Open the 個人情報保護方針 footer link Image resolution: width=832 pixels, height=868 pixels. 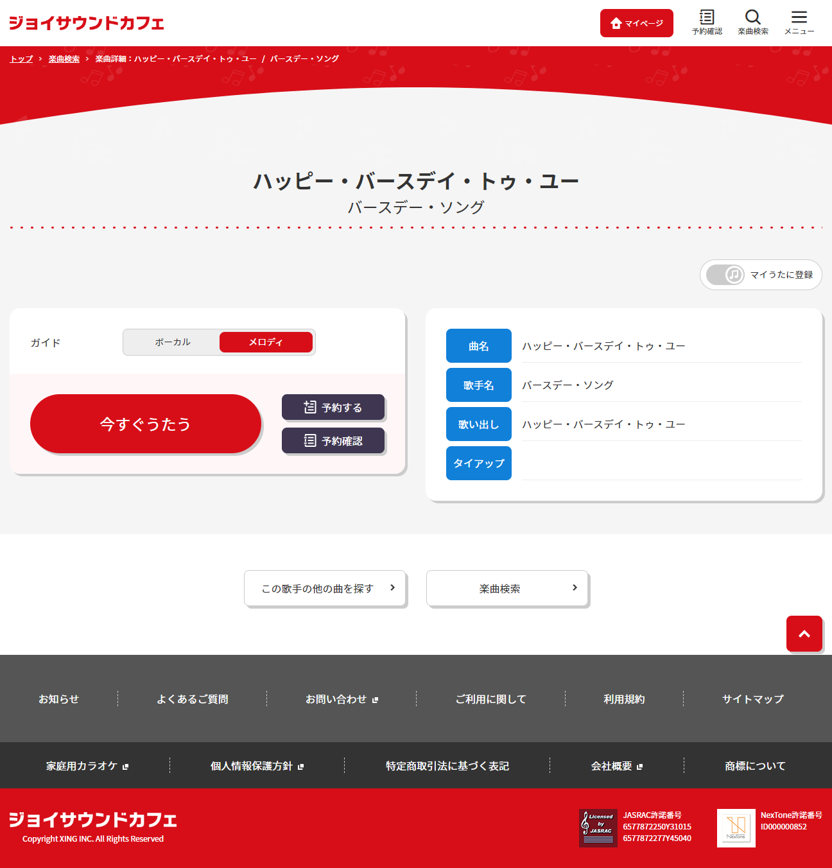click(x=257, y=766)
